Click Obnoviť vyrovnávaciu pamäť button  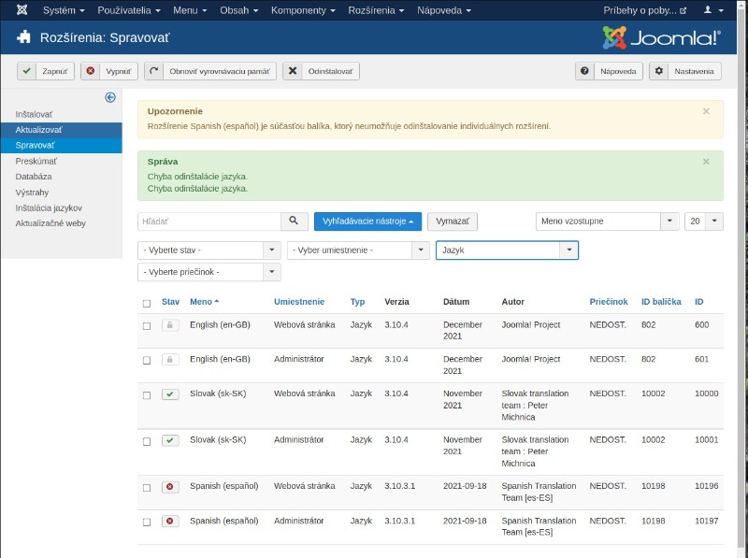click(210, 71)
